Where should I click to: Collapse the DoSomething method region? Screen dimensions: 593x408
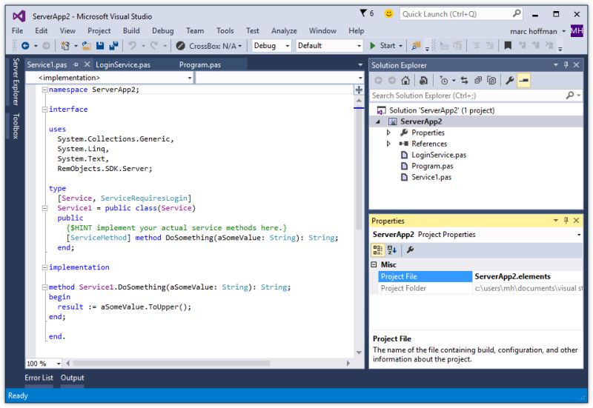pyautogui.click(x=44, y=287)
